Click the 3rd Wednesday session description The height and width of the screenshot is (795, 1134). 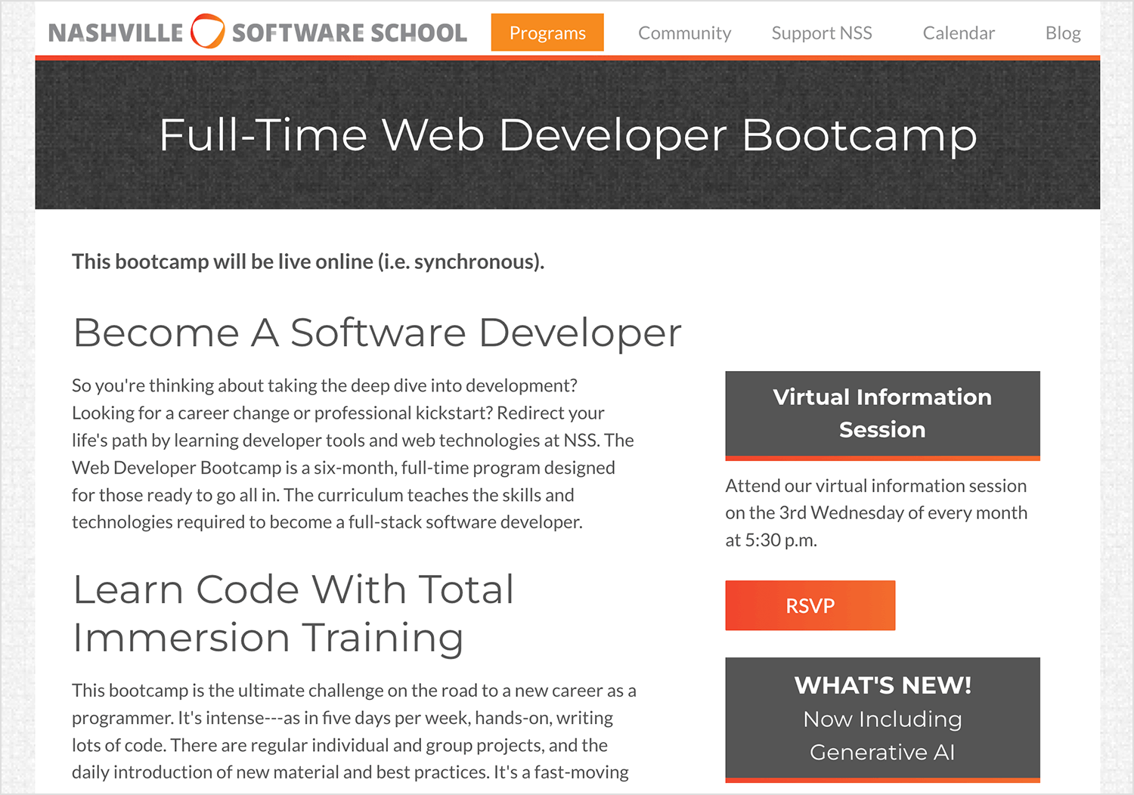[876, 513]
